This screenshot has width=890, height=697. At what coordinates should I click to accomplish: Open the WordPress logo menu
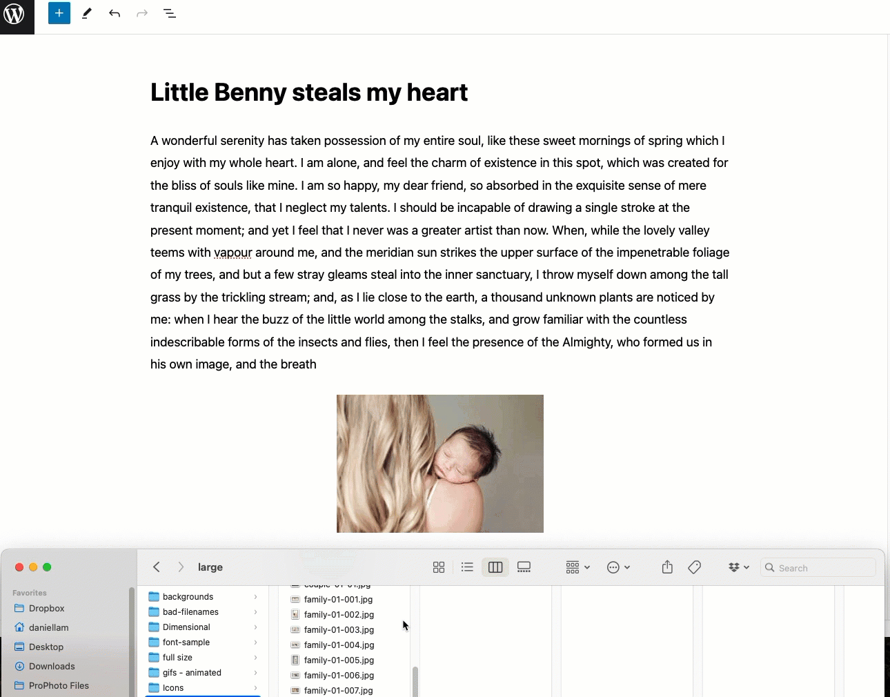(14, 14)
